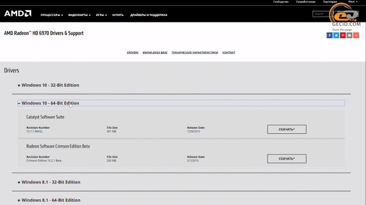The width and height of the screenshot is (366, 205).
Task: Open Язык language dropdown
Action: 352,2
